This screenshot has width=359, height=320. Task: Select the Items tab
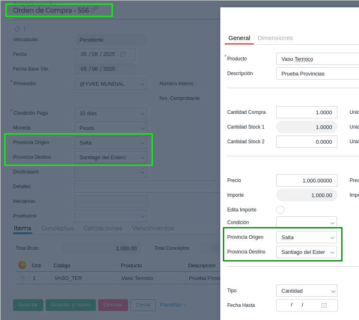pyautogui.click(x=22, y=228)
